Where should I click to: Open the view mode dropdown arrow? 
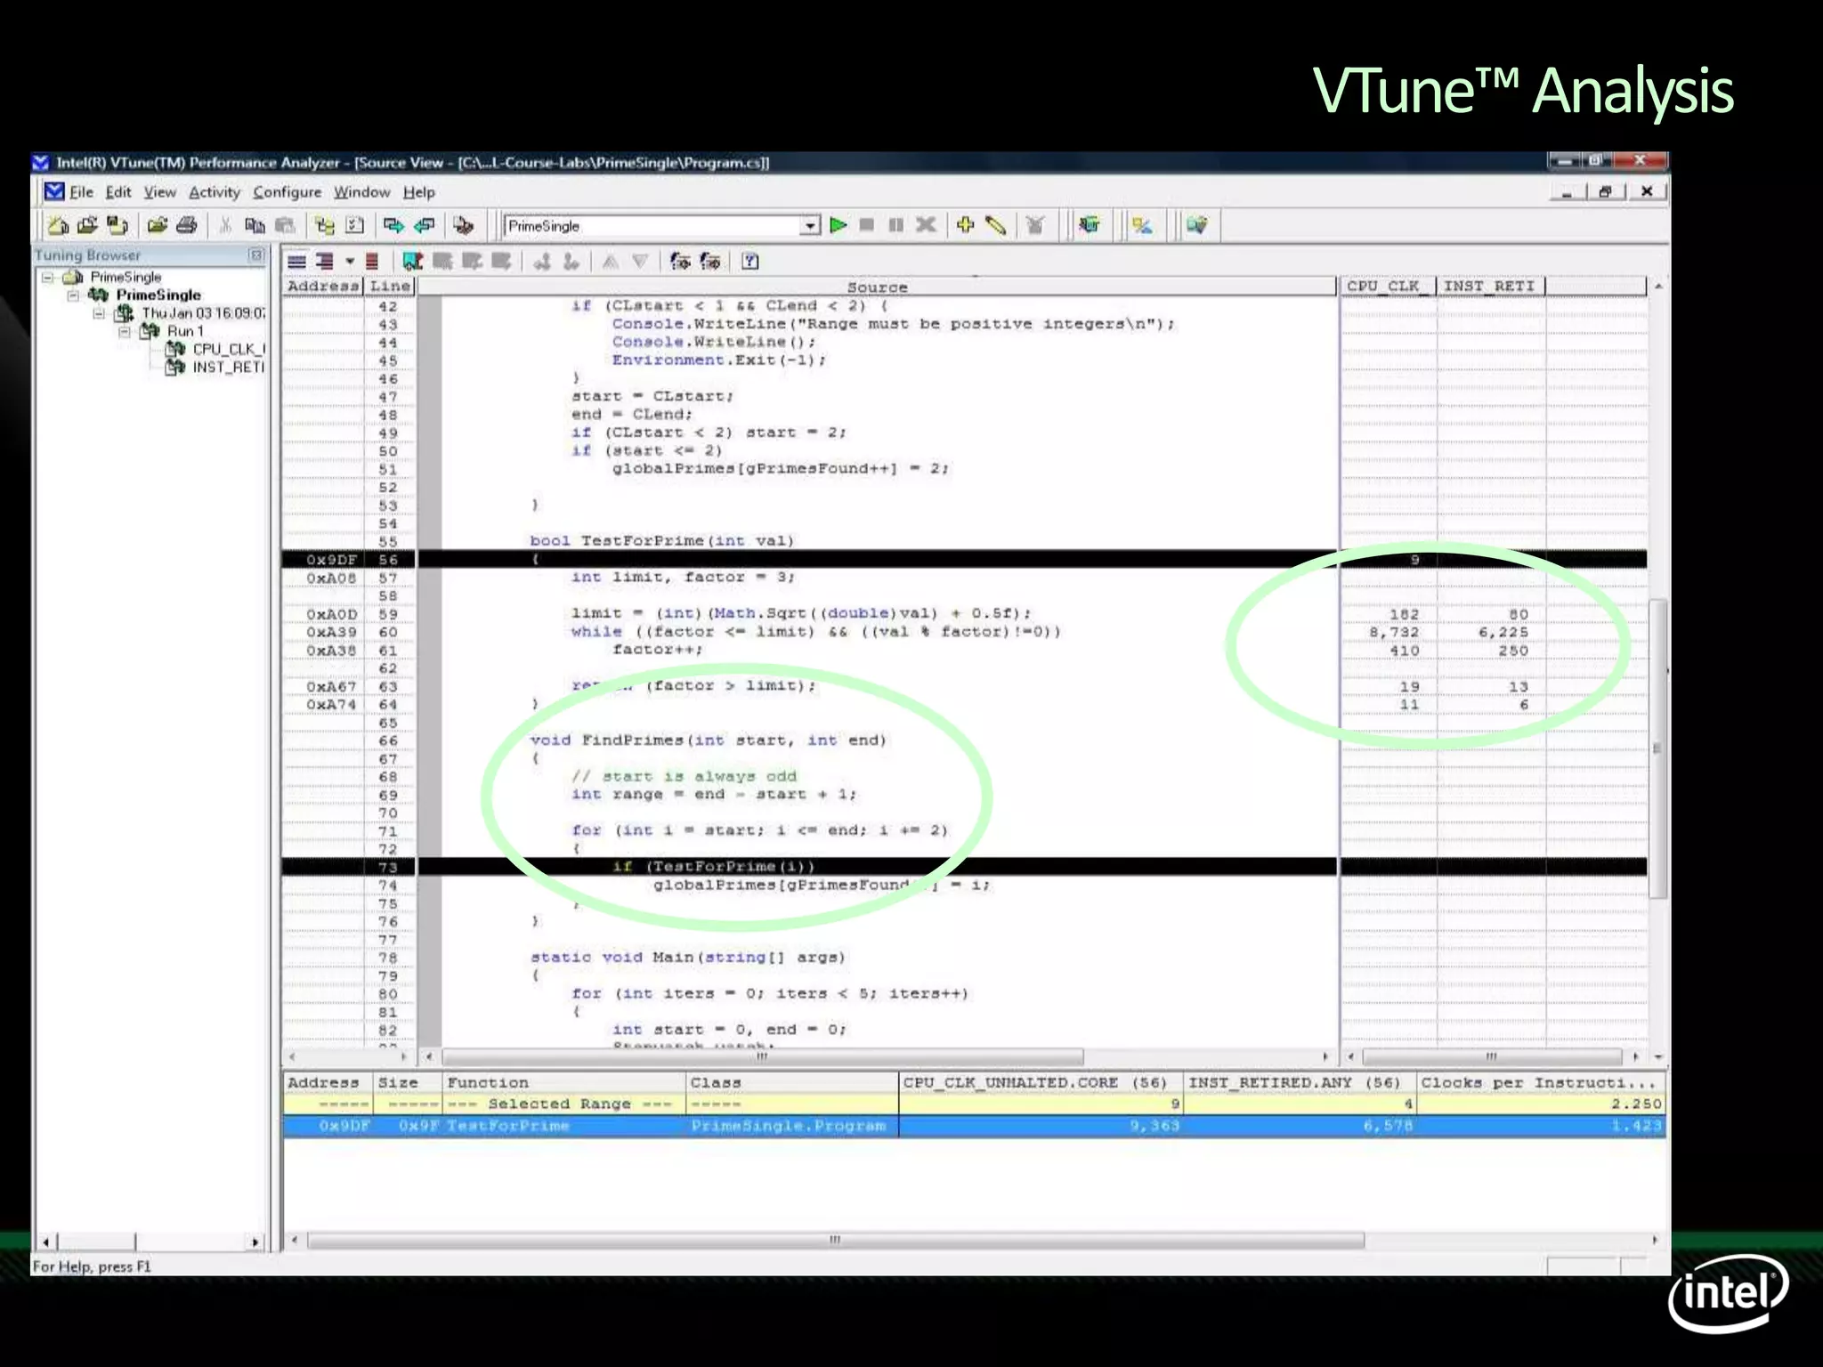(x=350, y=261)
